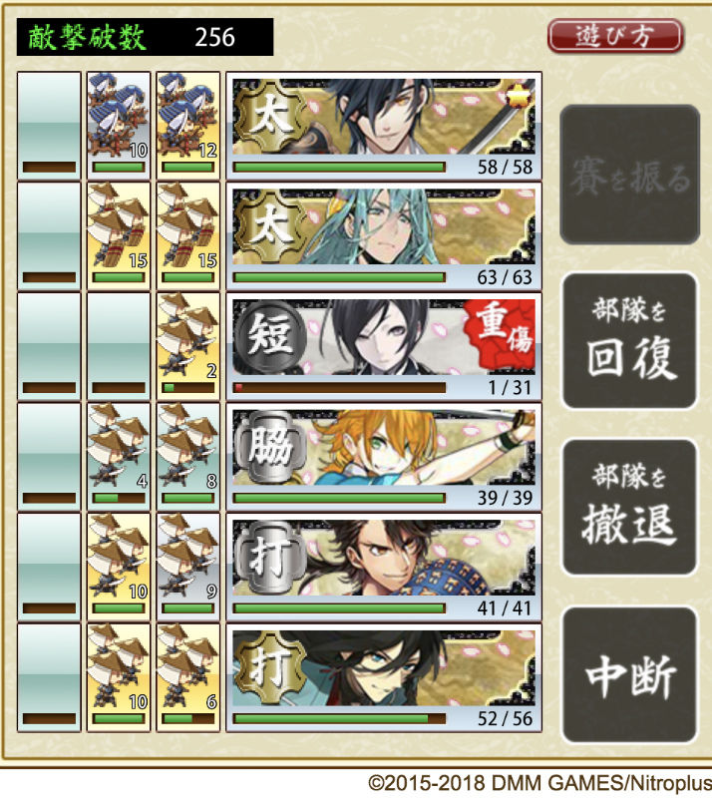Click the greyed-out 賽を振る dice button
712x798 pixels.
(629, 175)
